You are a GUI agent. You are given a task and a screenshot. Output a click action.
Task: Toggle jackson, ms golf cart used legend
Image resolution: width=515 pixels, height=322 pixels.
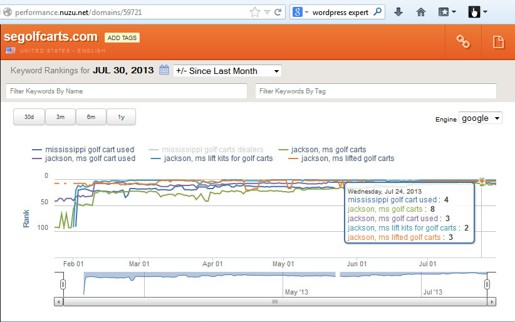click(84, 158)
